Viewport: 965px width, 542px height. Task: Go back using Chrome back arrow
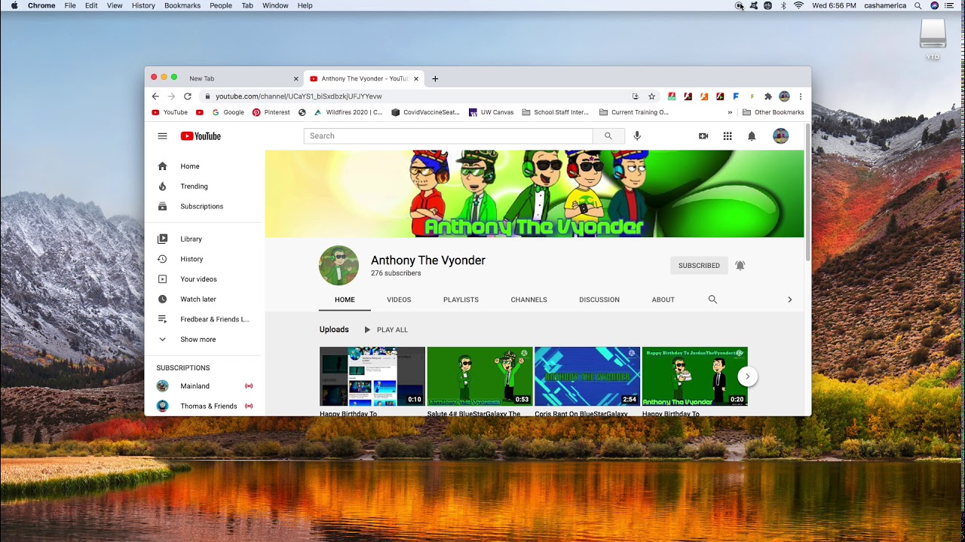(x=155, y=96)
